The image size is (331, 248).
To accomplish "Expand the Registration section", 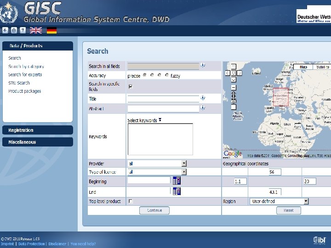I will [38, 130].
